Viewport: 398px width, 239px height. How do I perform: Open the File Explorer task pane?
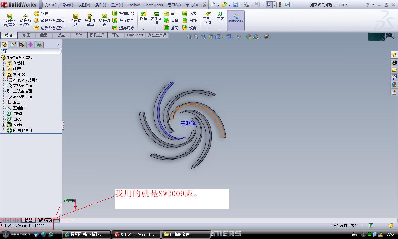click(394, 70)
